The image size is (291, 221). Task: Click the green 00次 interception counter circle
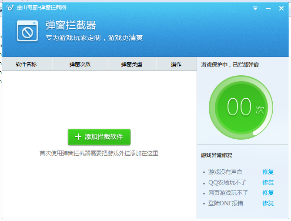coord(241,107)
